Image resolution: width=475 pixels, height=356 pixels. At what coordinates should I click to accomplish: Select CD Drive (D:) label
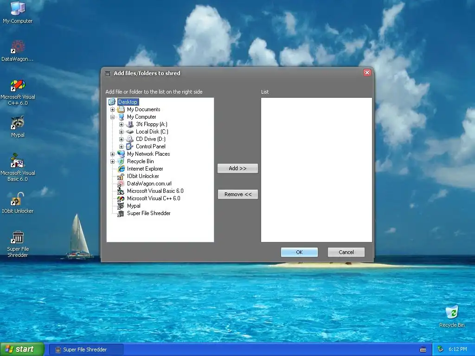coord(151,139)
